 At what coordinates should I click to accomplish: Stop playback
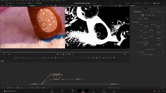pos(63,54)
